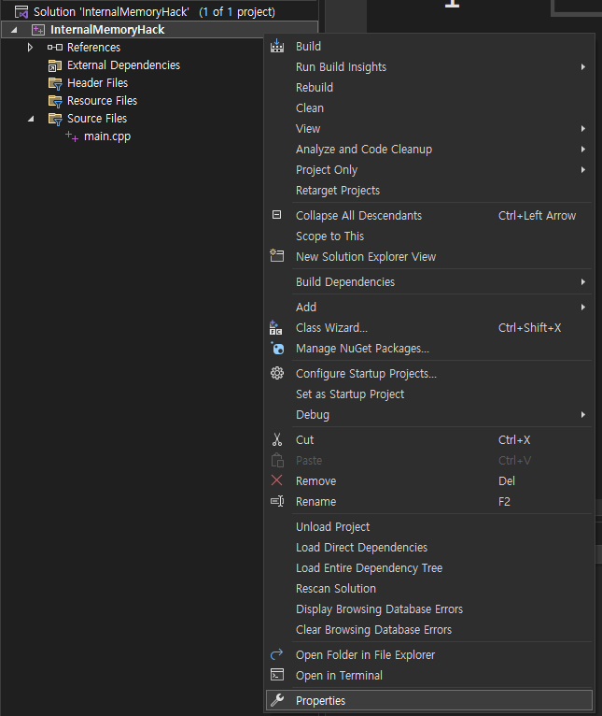Click the Cut scissors icon

point(276,440)
